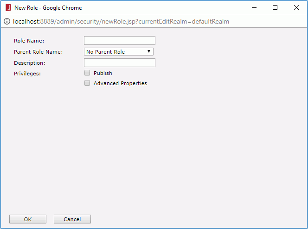Screen dimensions: 308x229
Task: Click the Role Name input field
Action: 119,41
